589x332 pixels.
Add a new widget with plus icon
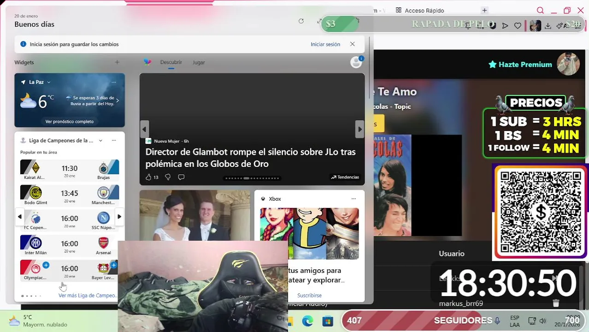[117, 62]
